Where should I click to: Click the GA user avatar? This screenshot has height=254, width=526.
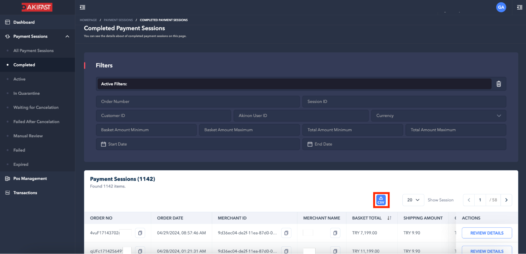click(x=501, y=7)
